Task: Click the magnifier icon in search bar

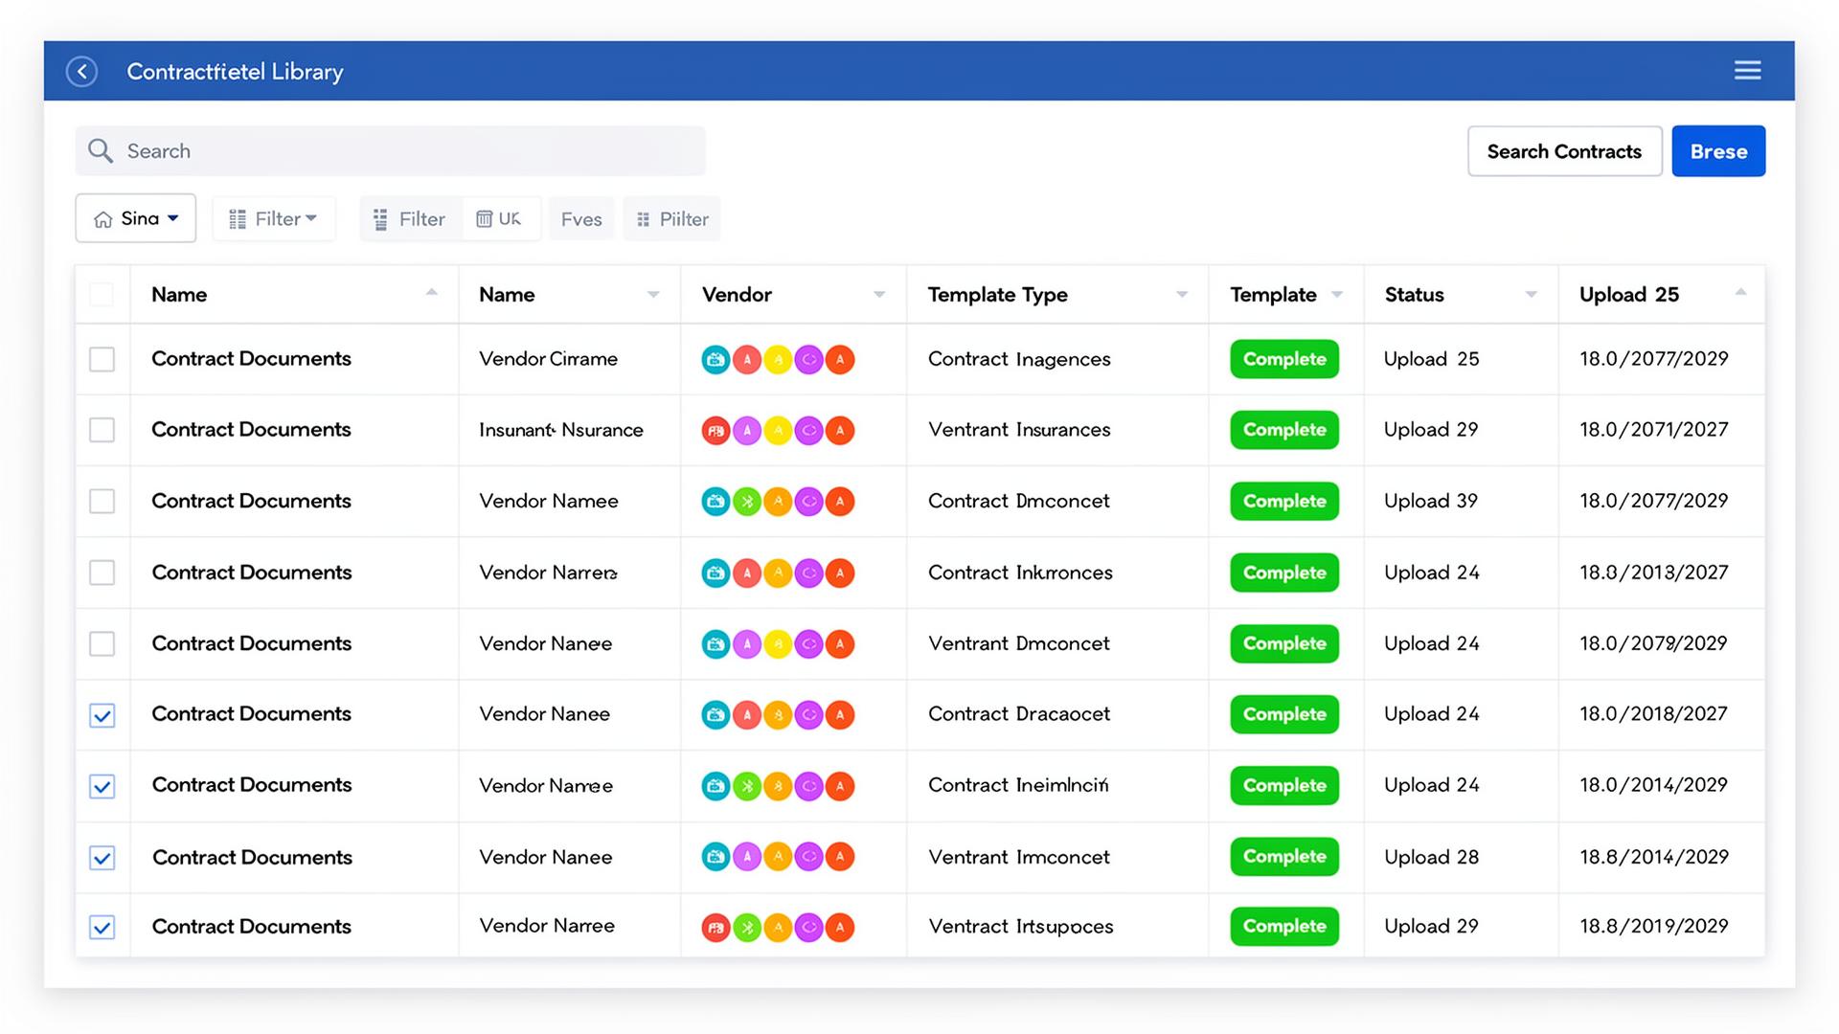Action: click(x=101, y=150)
